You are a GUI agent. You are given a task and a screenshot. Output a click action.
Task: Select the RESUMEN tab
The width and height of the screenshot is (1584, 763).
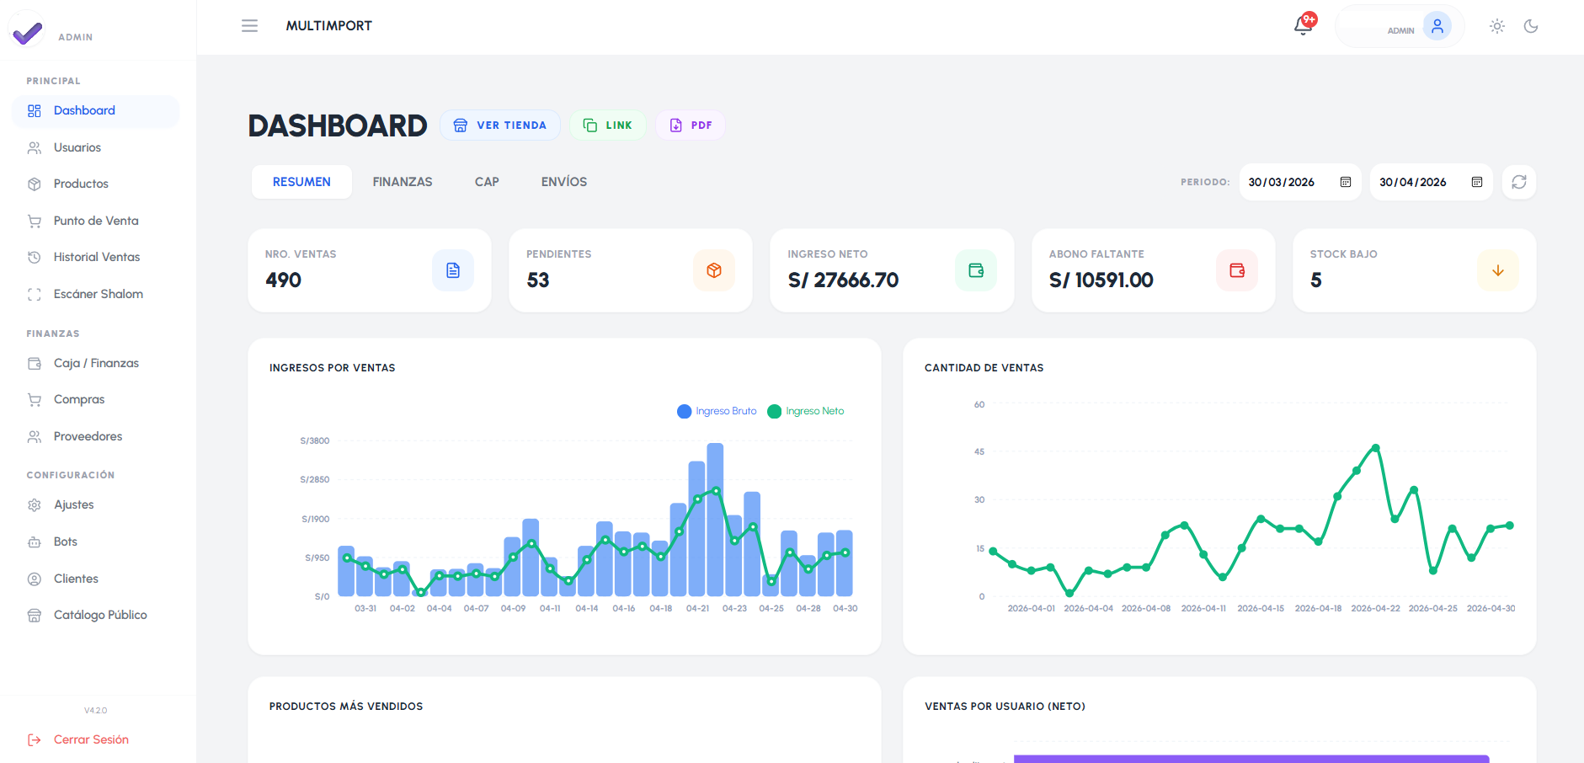(x=301, y=182)
